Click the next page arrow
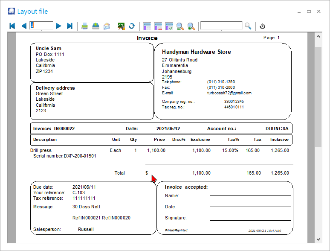The width and height of the screenshot is (330, 251). pyautogui.click(x=59, y=26)
